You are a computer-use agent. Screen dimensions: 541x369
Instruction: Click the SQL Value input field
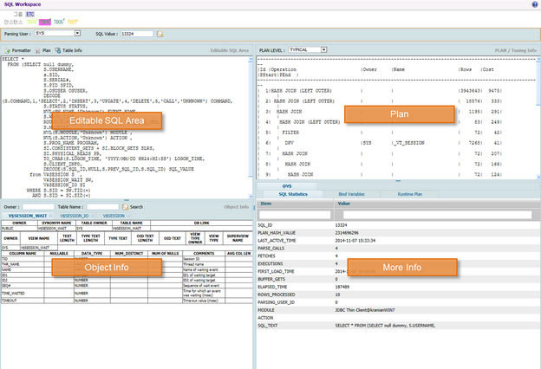137,34
